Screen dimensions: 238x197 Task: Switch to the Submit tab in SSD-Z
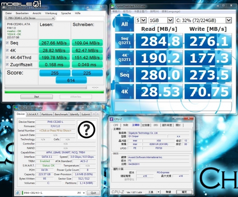click(x=86, y=115)
